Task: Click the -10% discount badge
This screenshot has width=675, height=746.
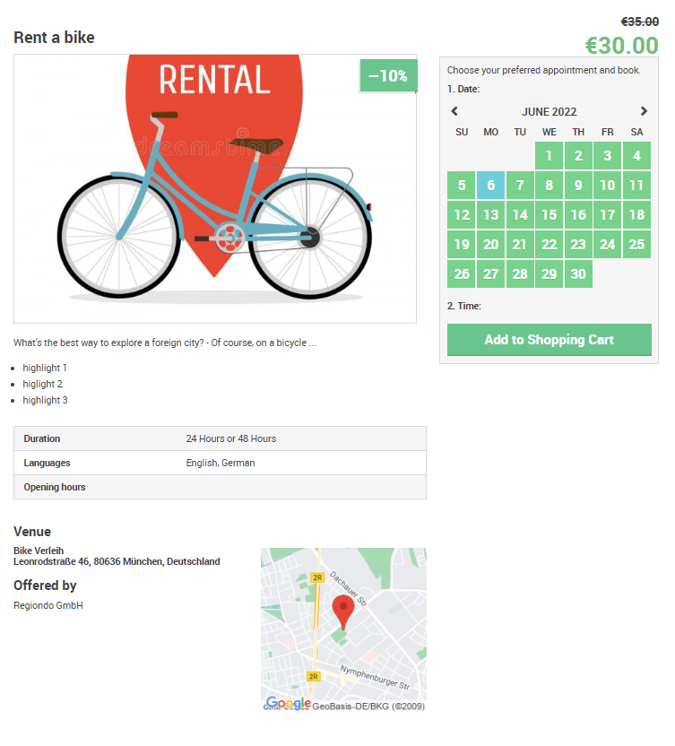Action: 389,75
